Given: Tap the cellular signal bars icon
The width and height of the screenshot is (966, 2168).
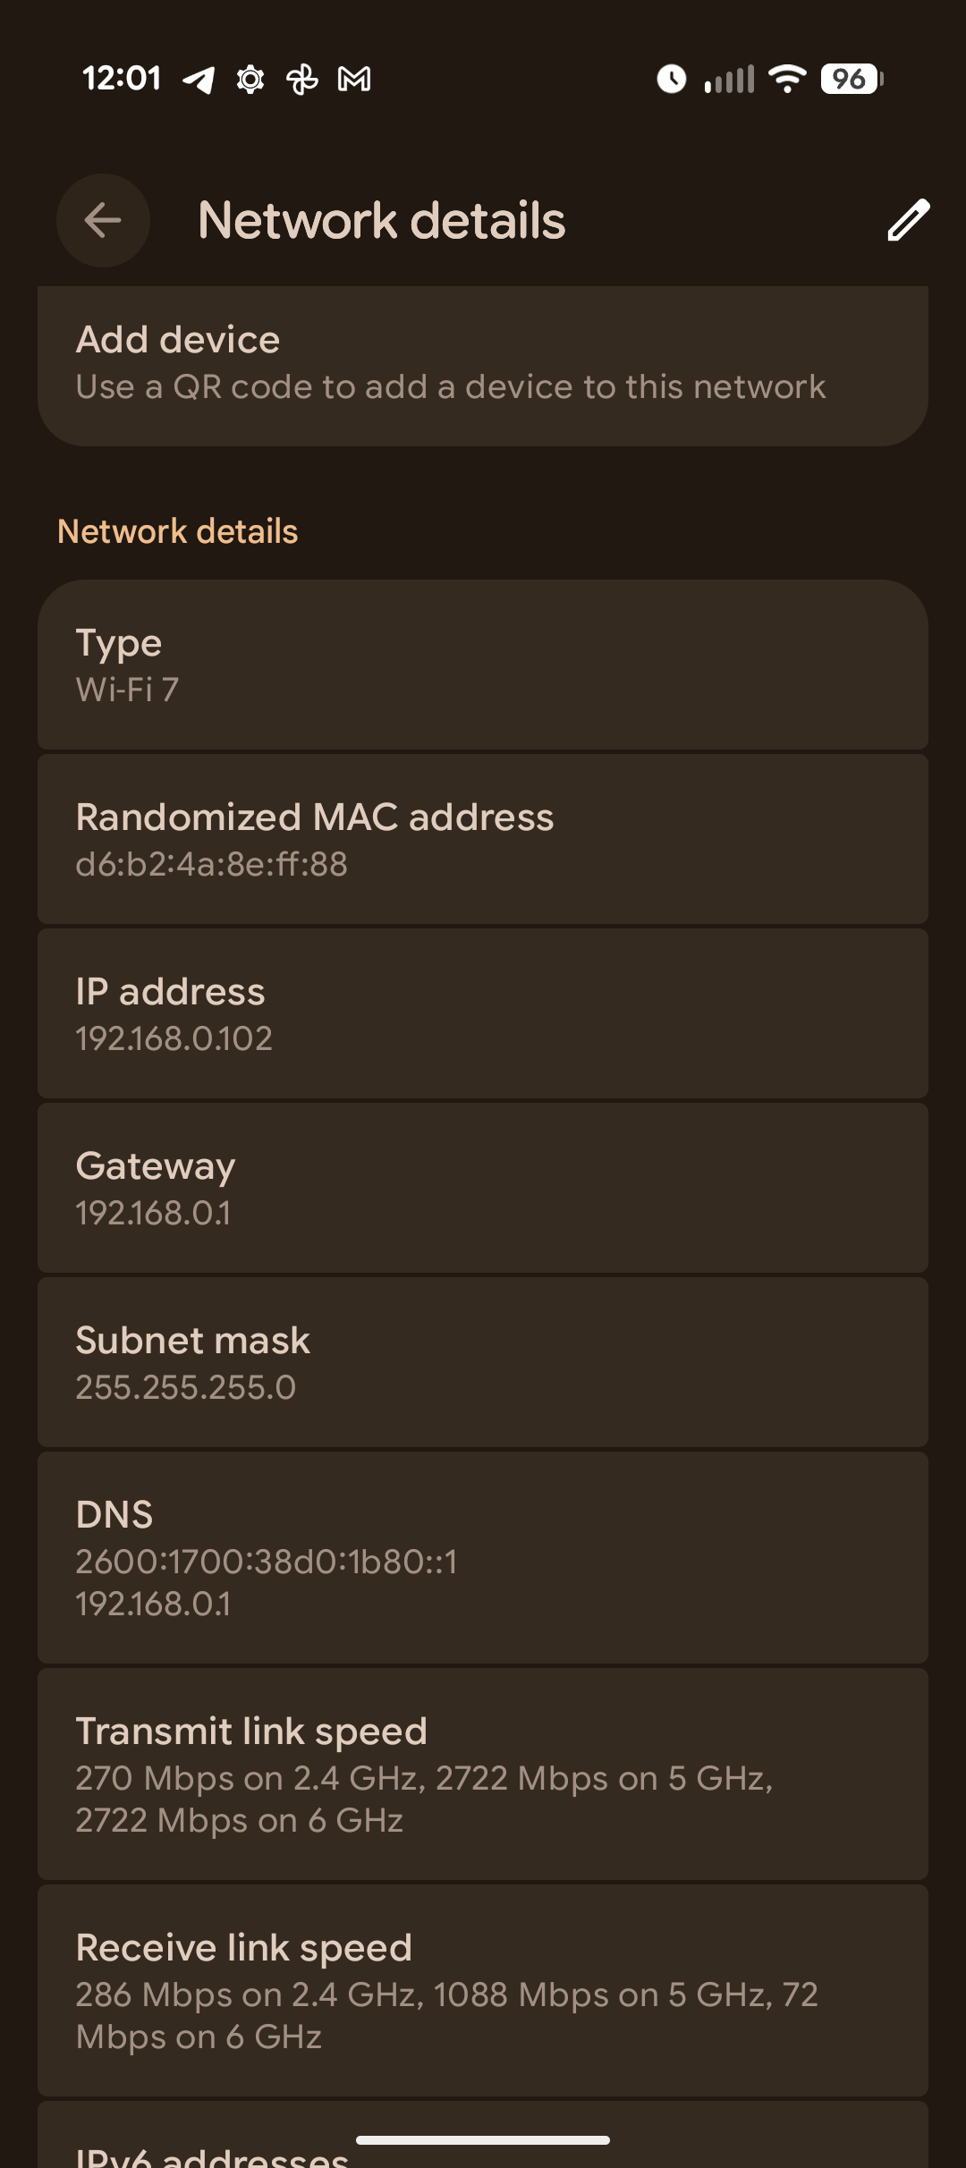Looking at the screenshot, I should point(729,79).
